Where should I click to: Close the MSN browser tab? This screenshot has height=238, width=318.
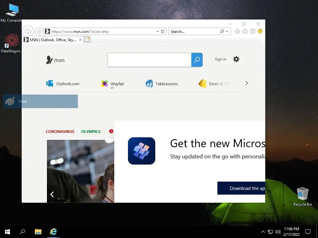point(80,40)
